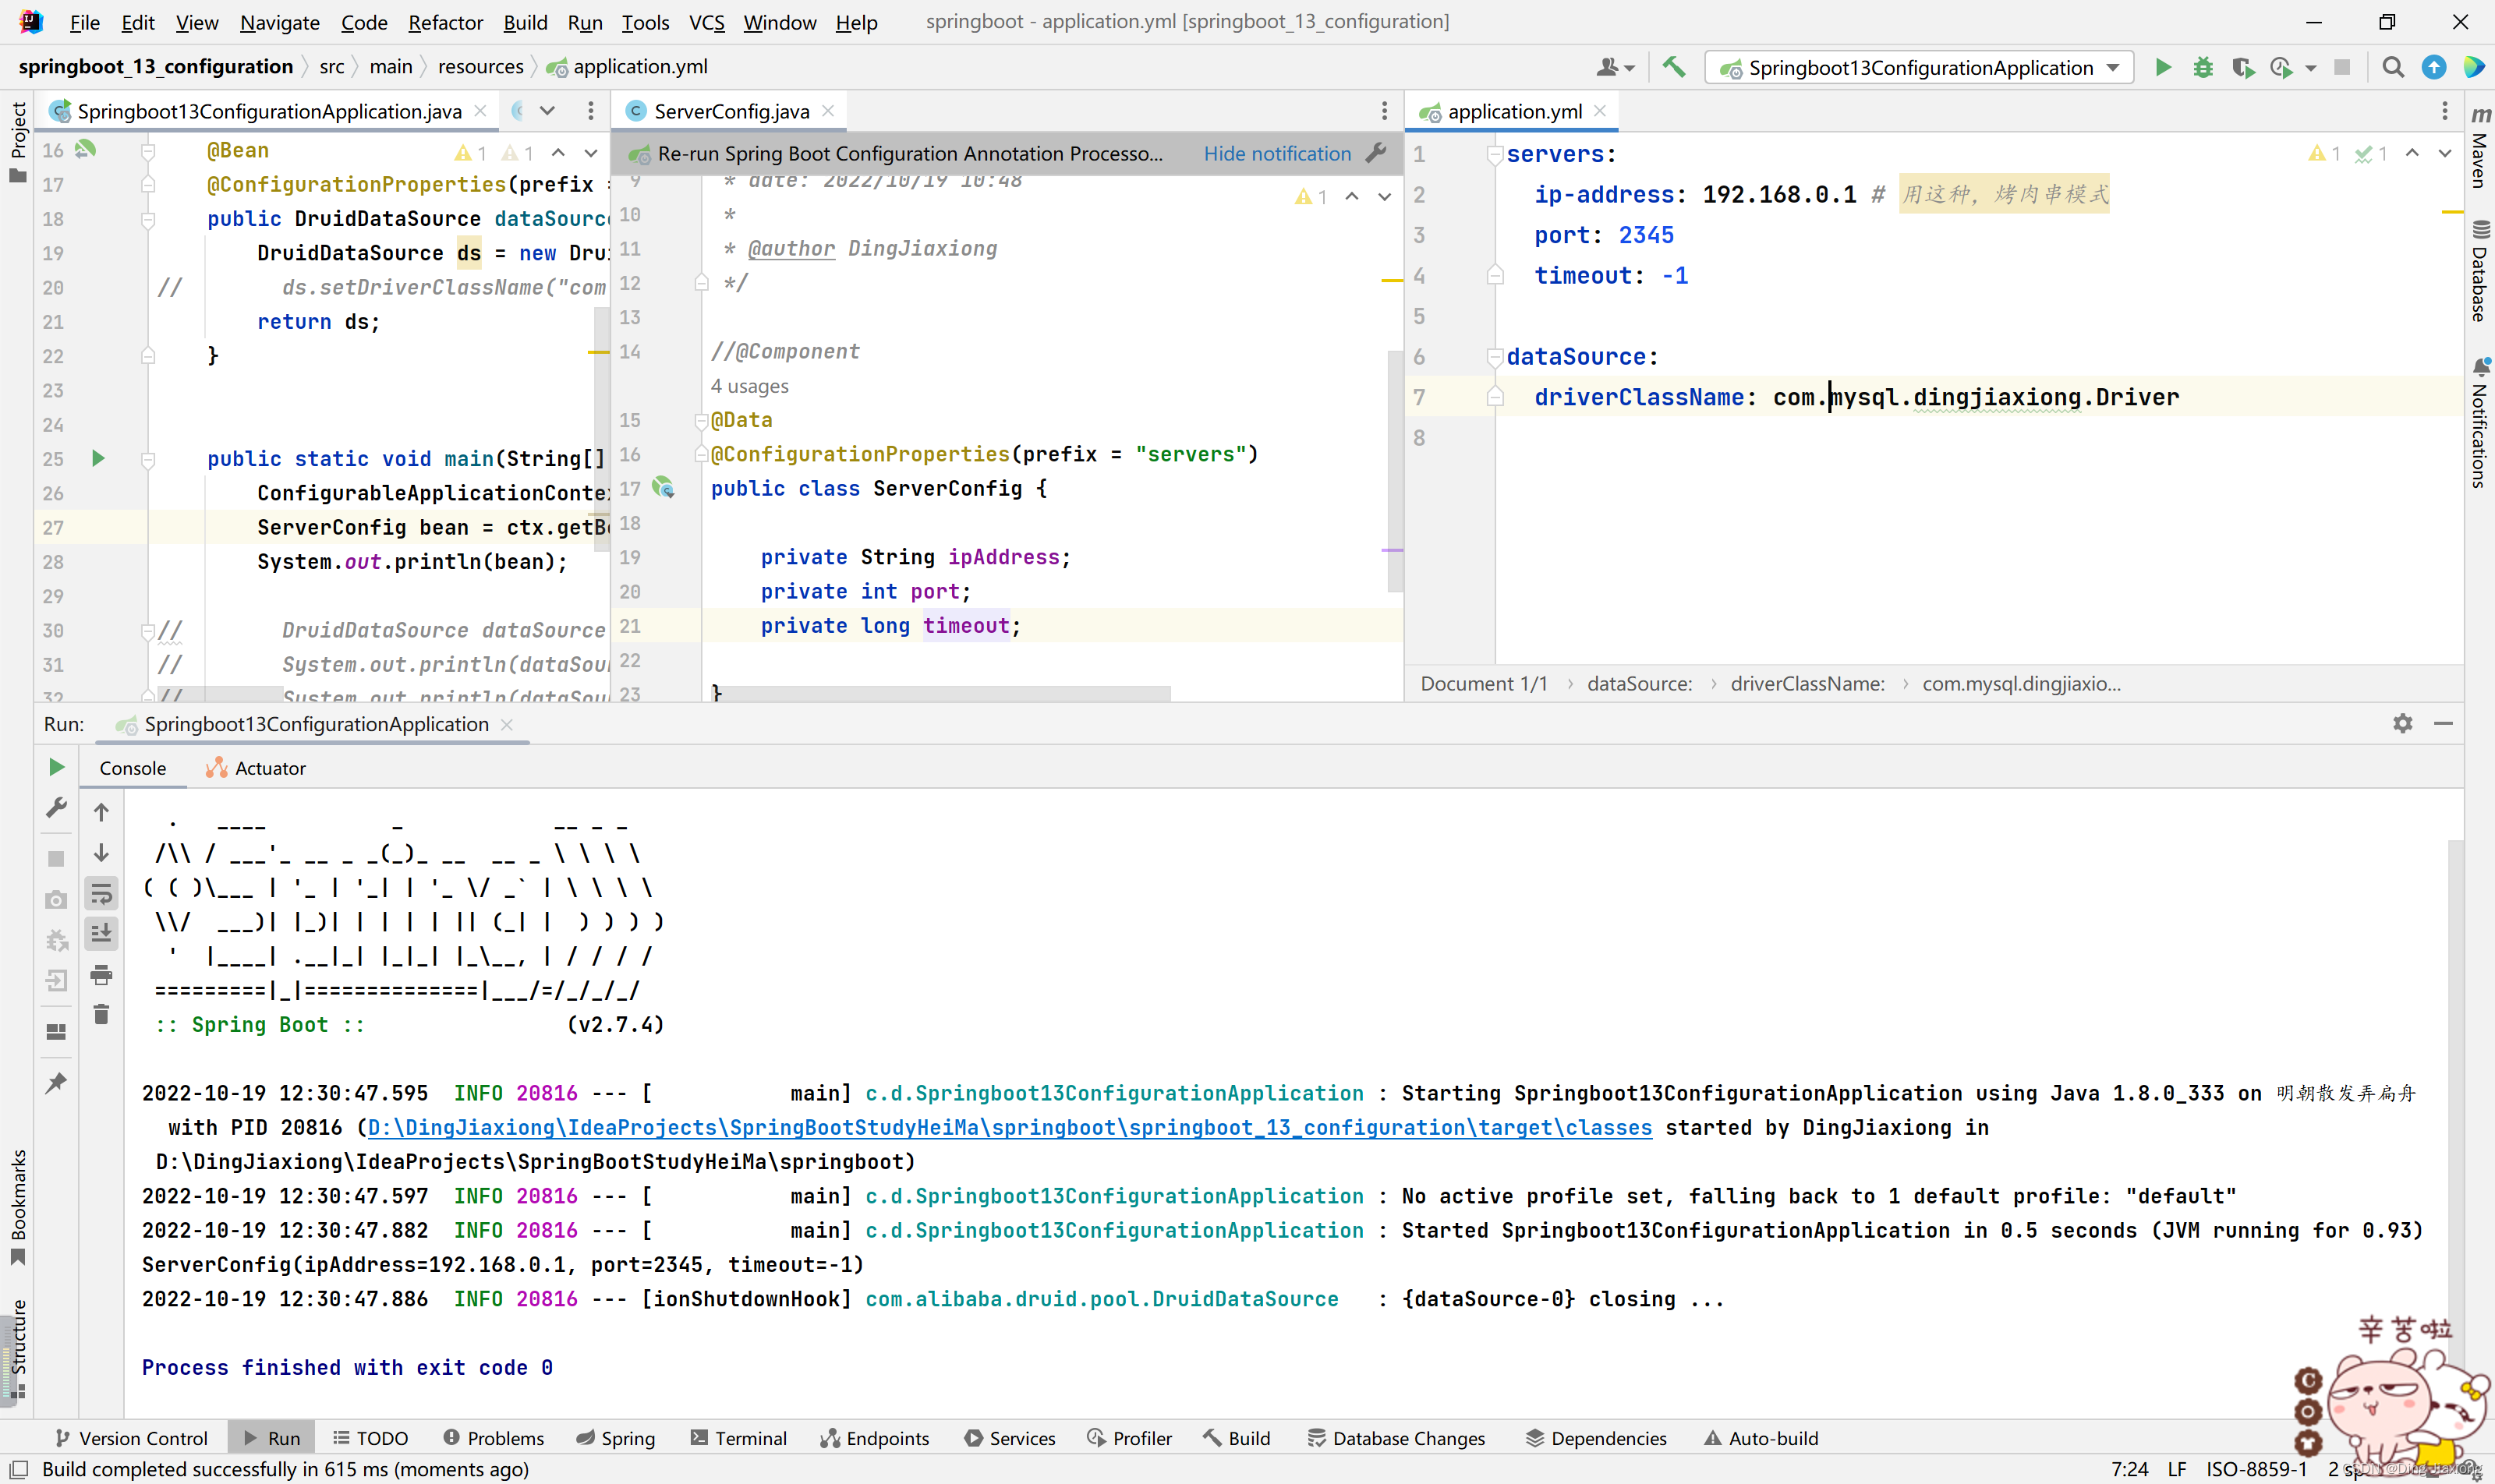Click Hide notification link
2495x1484 pixels.
pyautogui.click(x=1276, y=153)
